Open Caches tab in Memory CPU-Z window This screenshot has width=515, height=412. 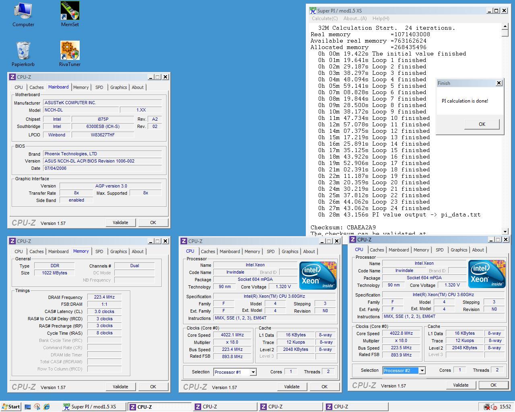[36, 251]
